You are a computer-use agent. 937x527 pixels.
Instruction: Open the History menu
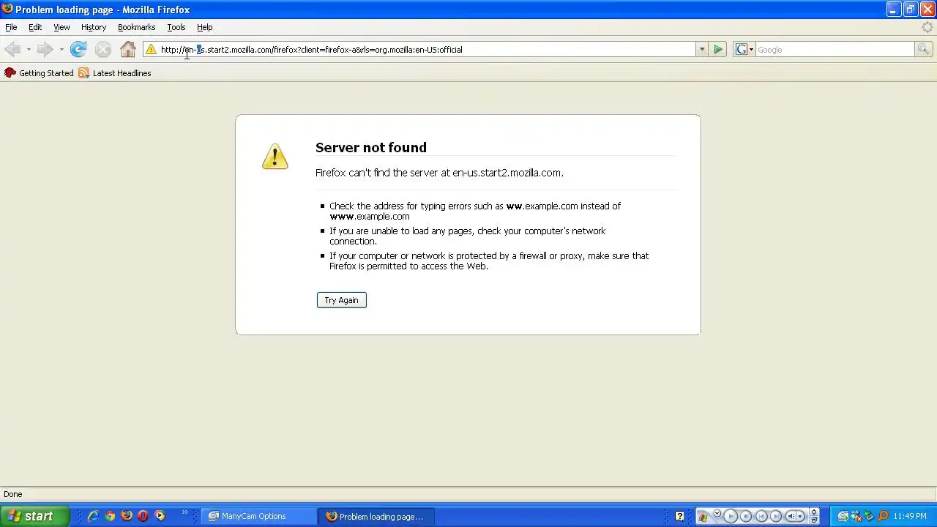tap(94, 27)
